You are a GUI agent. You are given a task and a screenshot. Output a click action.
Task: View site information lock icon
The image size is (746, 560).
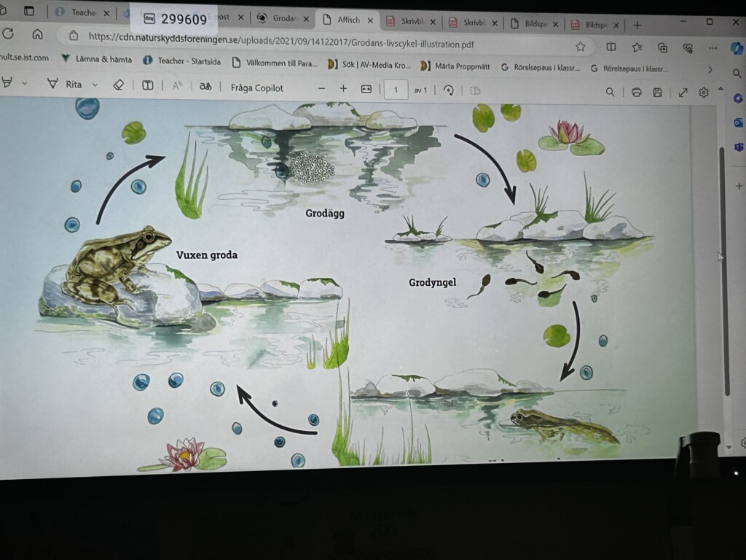pos(74,35)
